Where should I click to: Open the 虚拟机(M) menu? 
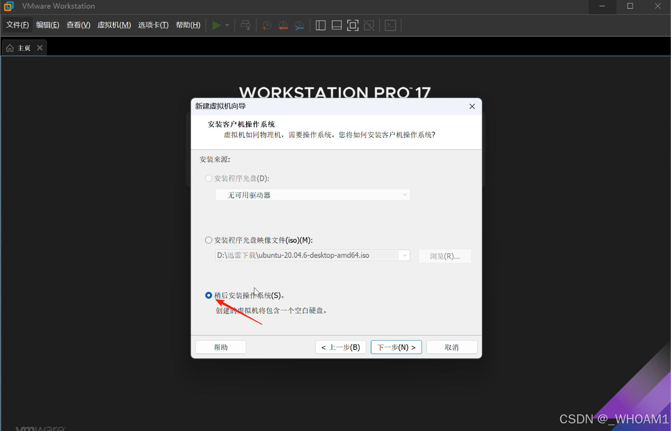click(114, 25)
